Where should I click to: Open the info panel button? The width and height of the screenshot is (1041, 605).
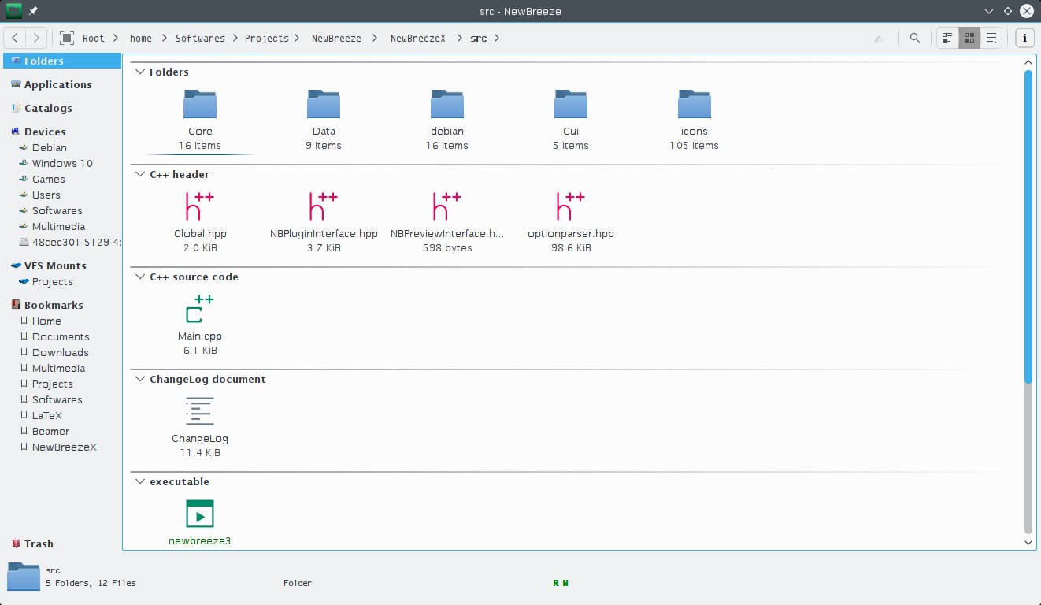pyautogui.click(x=1024, y=38)
